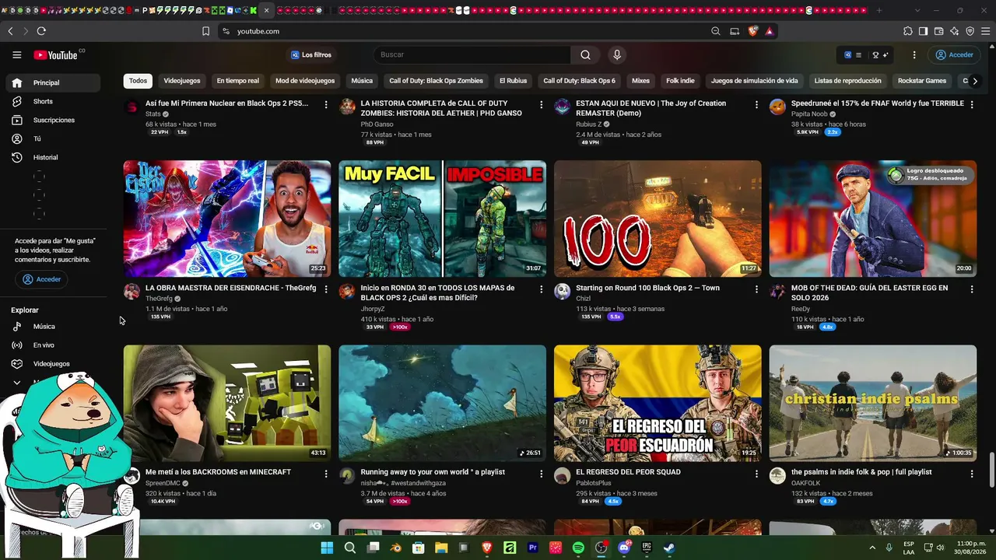Screen dimensions: 996x560
Task: Open the Brave VPN shield icon
Action: tap(970, 31)
